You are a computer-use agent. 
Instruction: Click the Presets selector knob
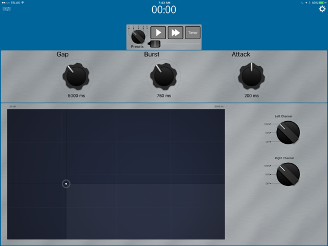tap(138, 37)
